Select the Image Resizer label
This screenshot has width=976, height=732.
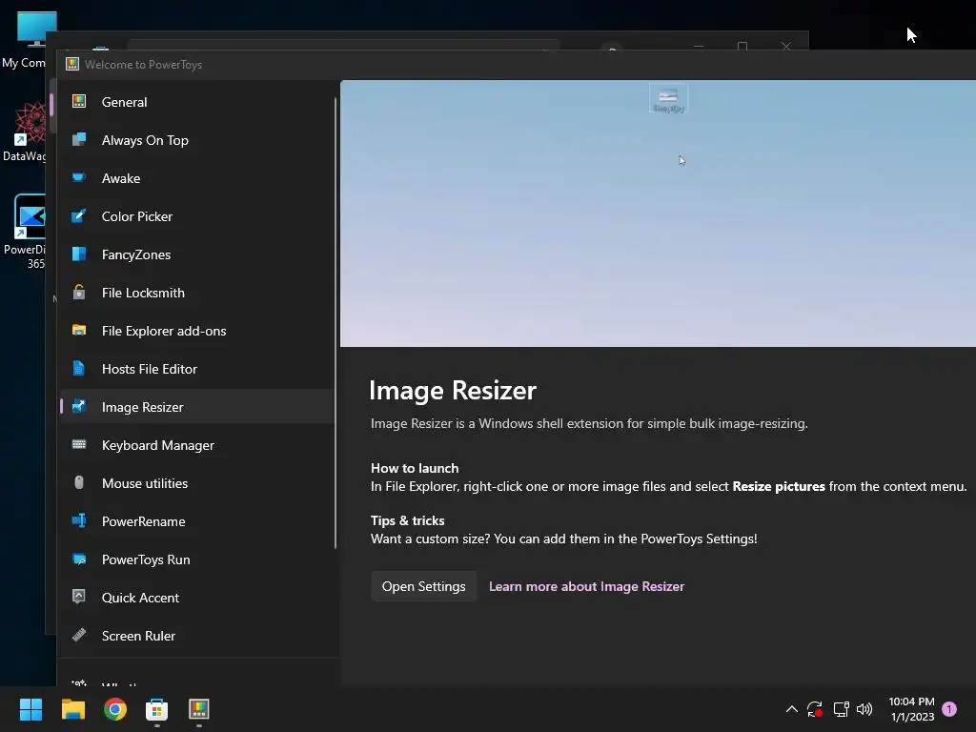(x=143, y=407)
